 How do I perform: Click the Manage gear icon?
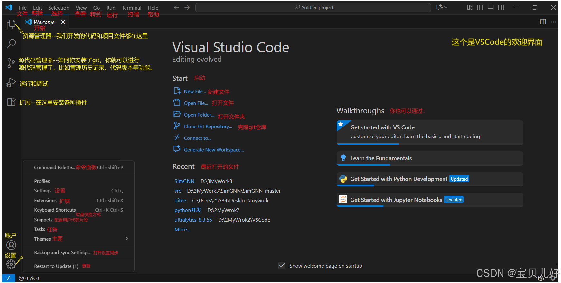(11, 264)
